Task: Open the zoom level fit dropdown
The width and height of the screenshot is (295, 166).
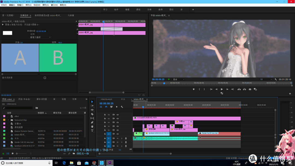Action: [179, 79]
